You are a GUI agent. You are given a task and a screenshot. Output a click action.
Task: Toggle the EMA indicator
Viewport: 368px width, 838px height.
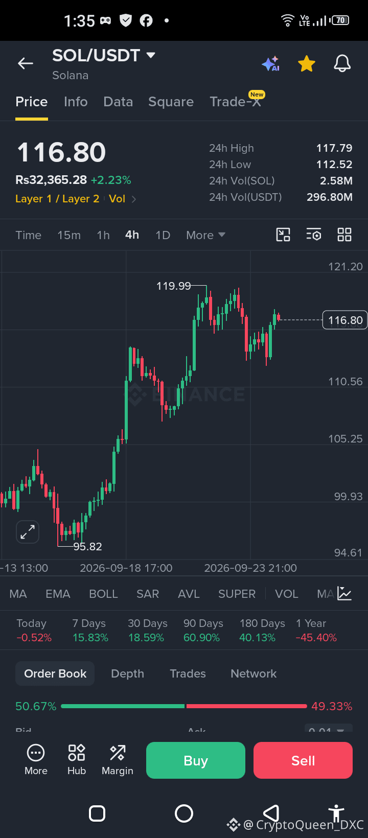click(x=58, y=594)
